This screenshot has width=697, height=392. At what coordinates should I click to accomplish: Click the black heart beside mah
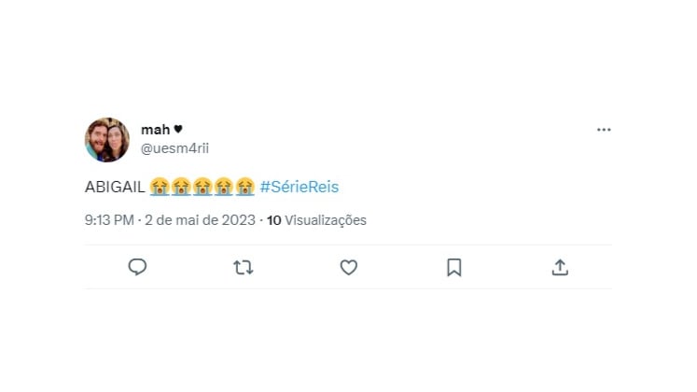[177, 130]
